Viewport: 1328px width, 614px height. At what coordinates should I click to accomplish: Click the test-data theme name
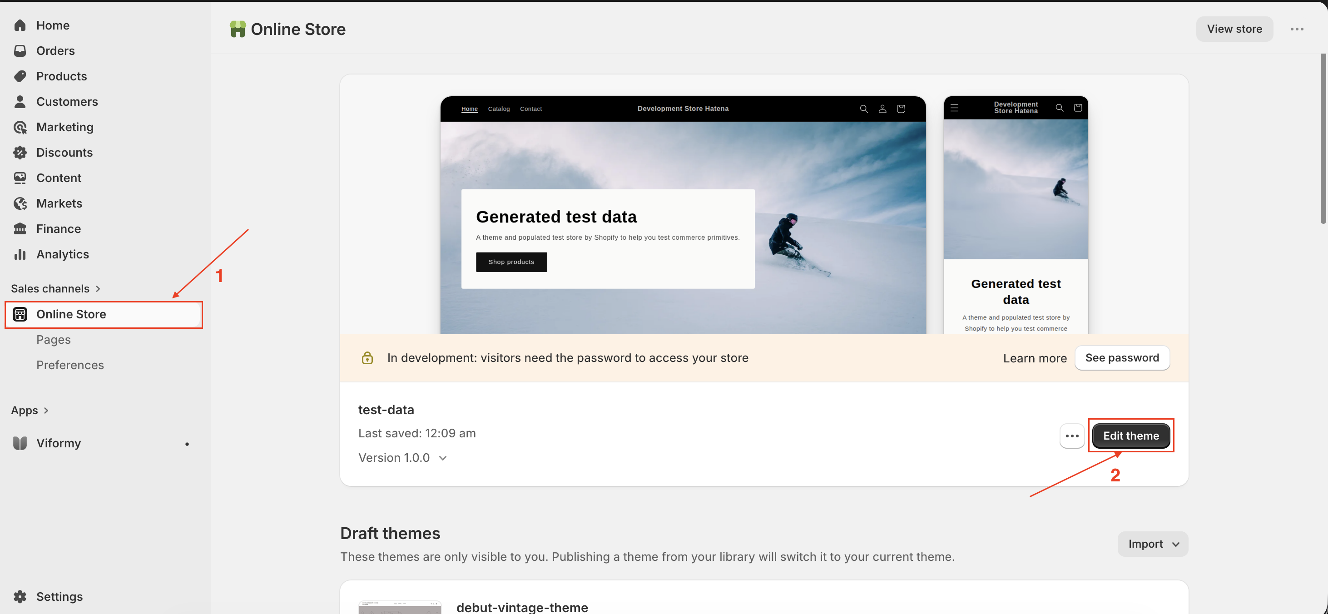coord(386,410)
